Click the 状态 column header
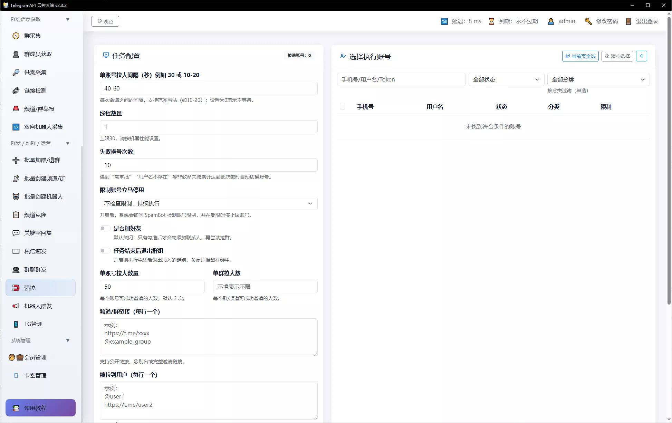The height and width of the screenshot is (423, 672). click(502, 107)
